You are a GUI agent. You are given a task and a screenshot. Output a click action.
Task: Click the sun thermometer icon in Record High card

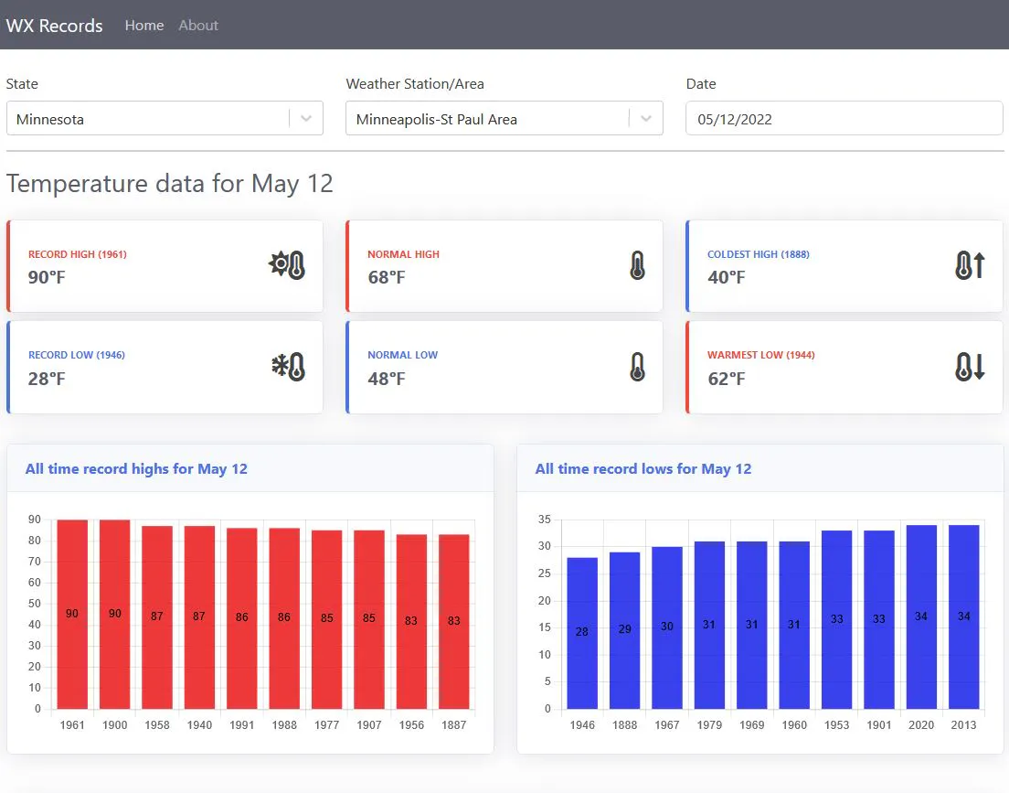click(x=287, y=264)
